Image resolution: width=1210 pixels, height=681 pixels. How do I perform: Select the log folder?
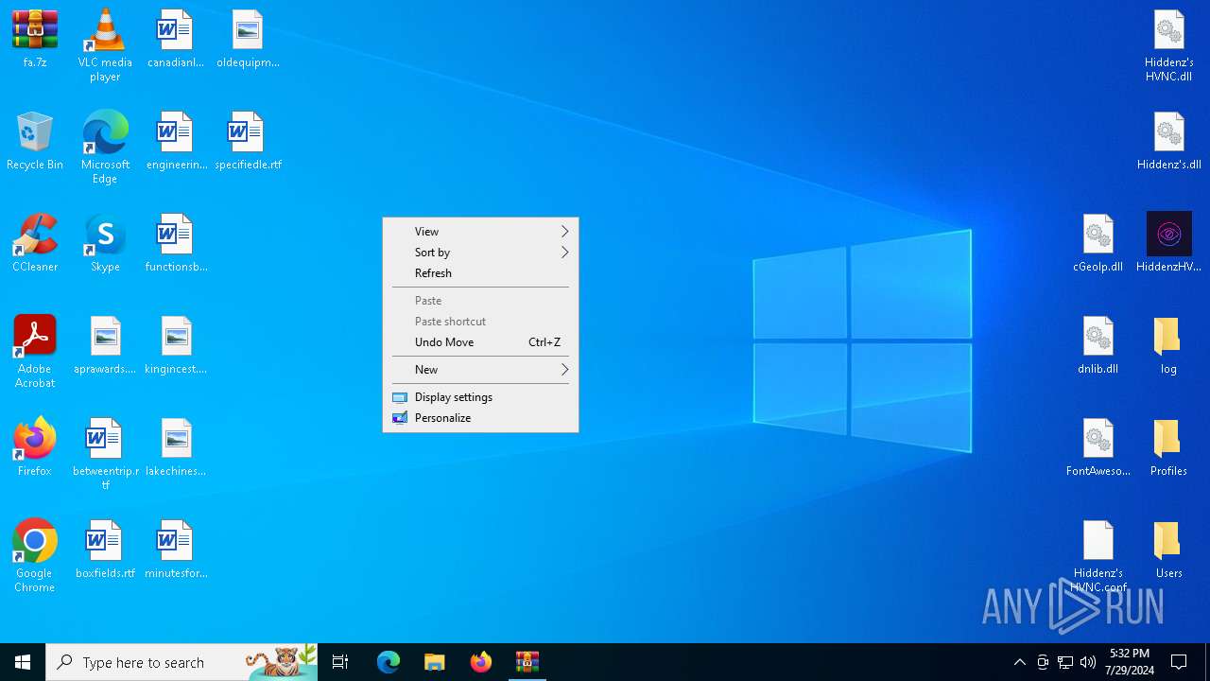coord(1169,345)
